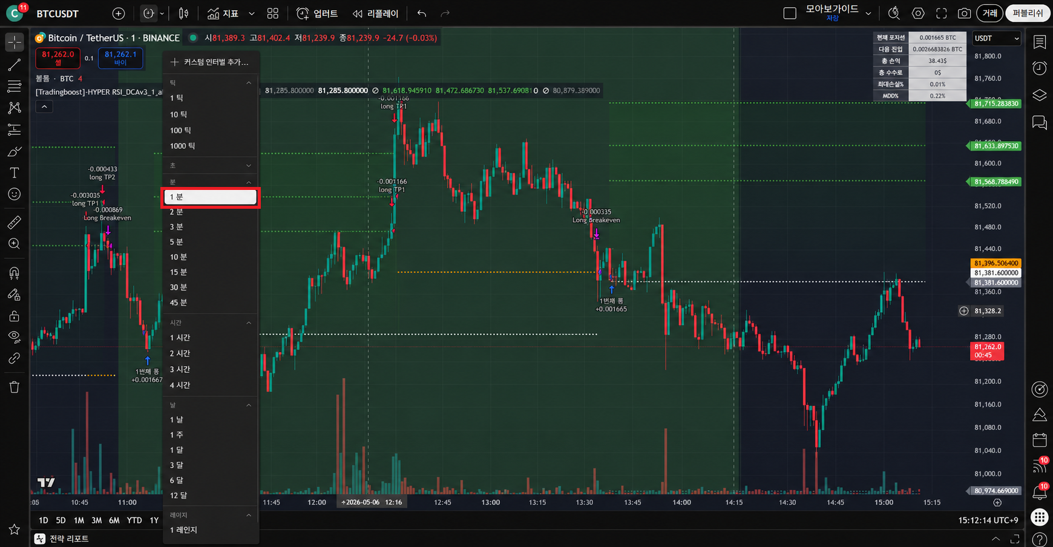The height and width of the screenshot is (547, 1053).
Task: Choose the 15 분 interval
Action: pos(211,272)
